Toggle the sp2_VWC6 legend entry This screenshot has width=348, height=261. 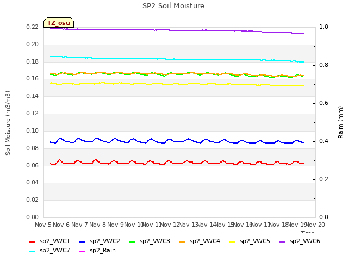300,241
